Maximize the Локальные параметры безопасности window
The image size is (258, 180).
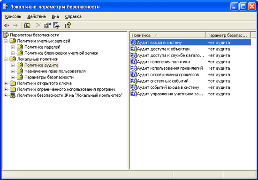pos(243,7)
